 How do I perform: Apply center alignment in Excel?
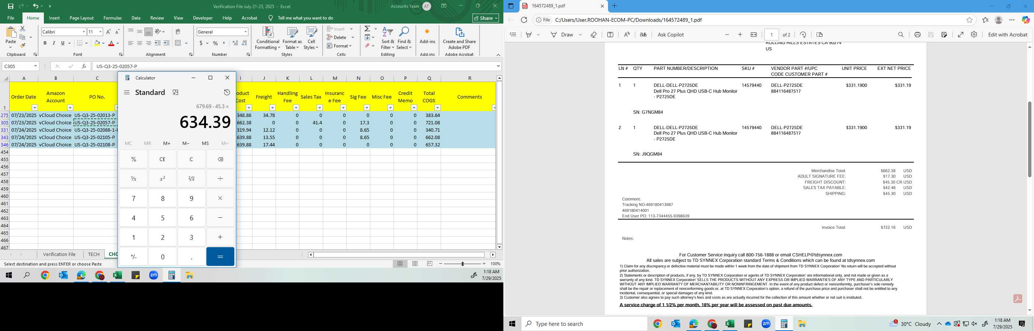pos(139,43)
